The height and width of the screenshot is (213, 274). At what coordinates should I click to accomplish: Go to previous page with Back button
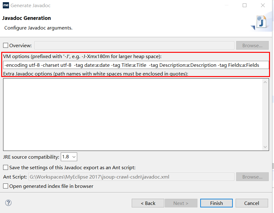click(x=148, y=203)
